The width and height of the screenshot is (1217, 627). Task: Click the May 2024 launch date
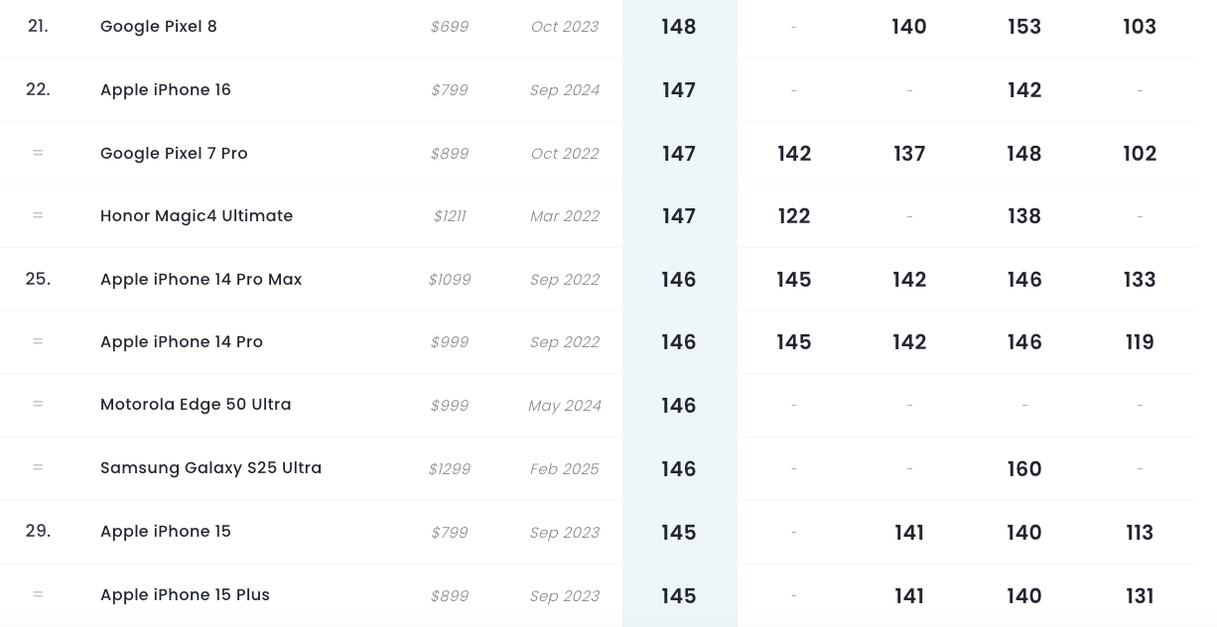pos(565,406)
